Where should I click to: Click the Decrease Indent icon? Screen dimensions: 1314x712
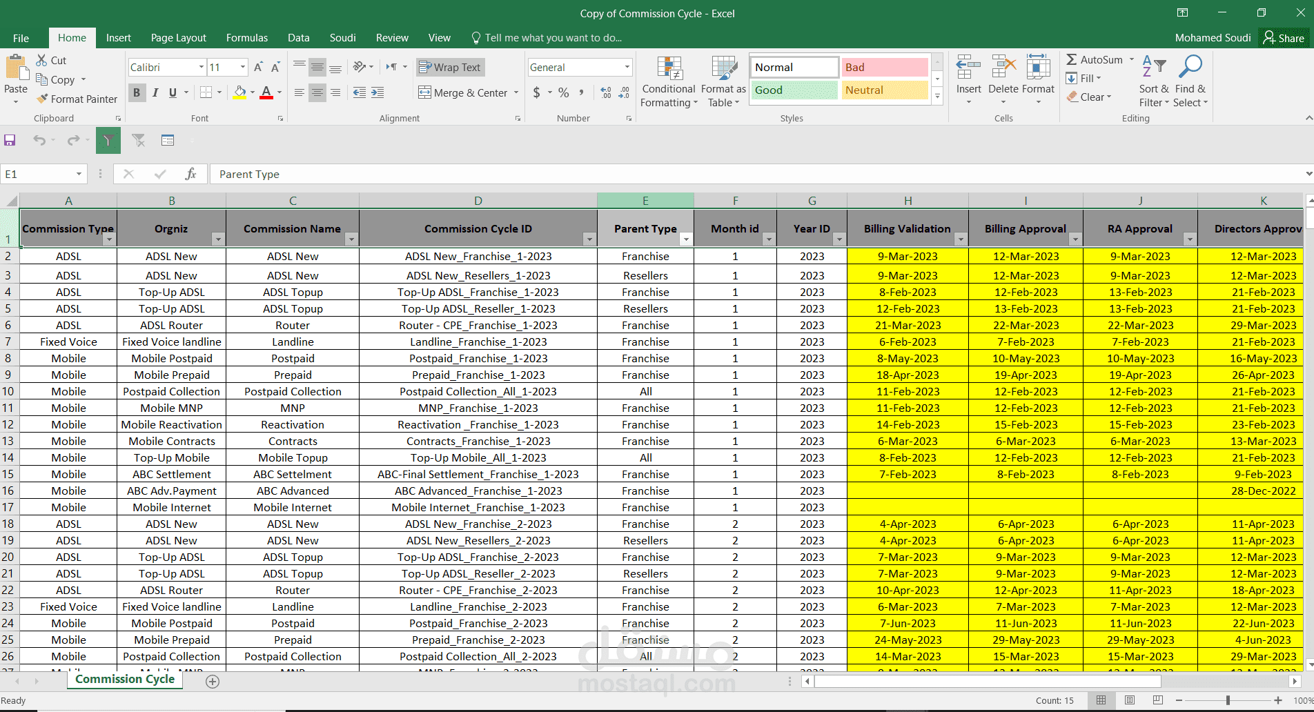(x=360, y=92)
